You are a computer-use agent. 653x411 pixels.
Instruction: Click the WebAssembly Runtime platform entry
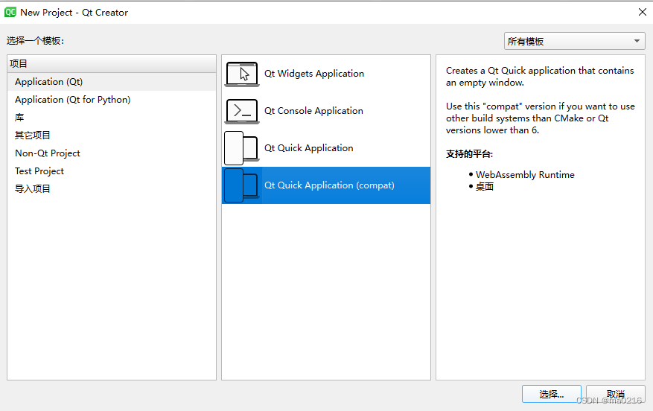point(525,175)
